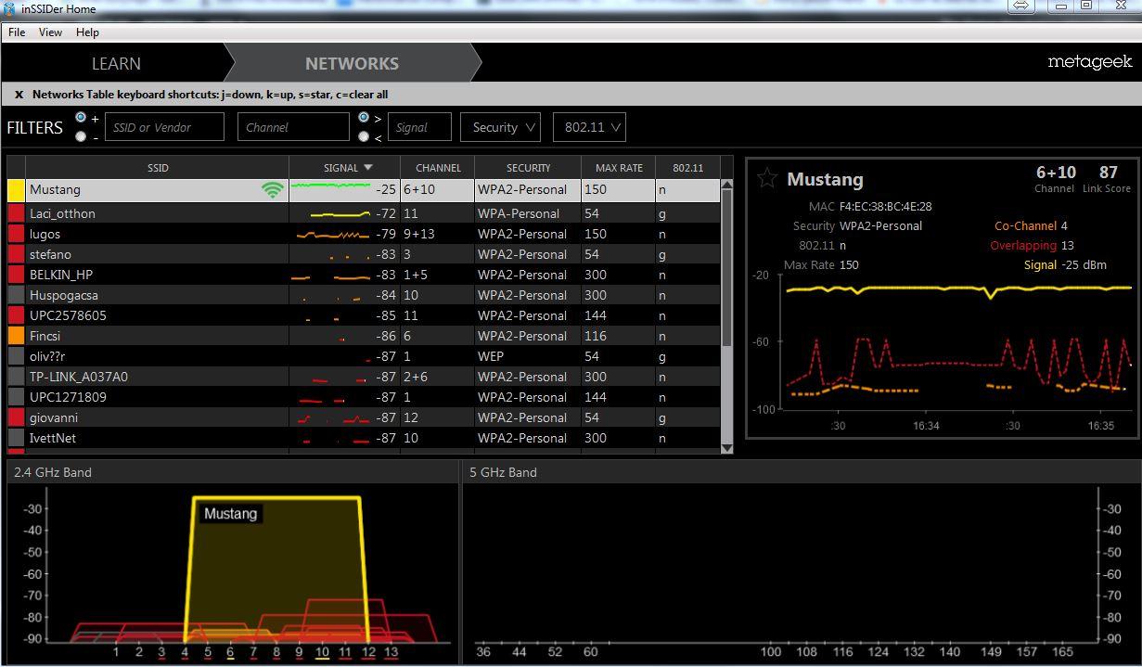Click the yellow color square for Mustang
Screen dimensions: 1142x667
[x=16, y=190]
